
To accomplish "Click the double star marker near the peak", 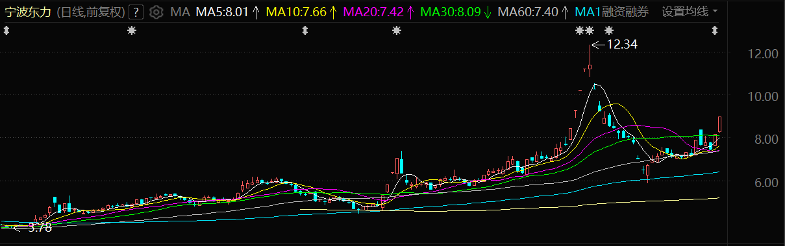I will [585, 30].
